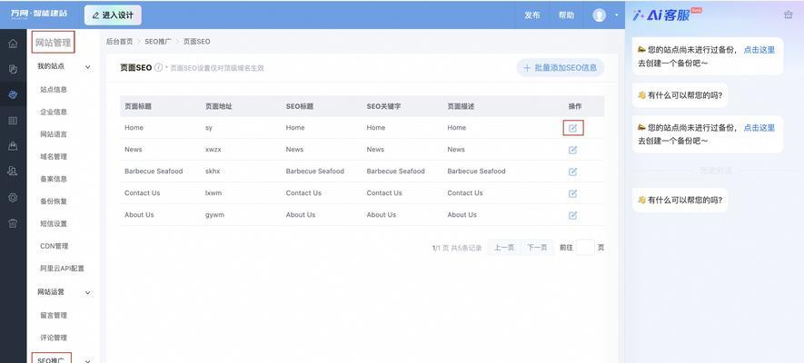Open the users icon in dark sidebar
This screenshot has width=804, height=363.
tap(13, 172)
